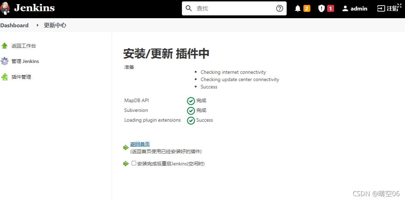Click the logout arrow icon
Image resolution: width=405 pixels, height=200 pixels.
pyautogui.click(x=381, y=8)
